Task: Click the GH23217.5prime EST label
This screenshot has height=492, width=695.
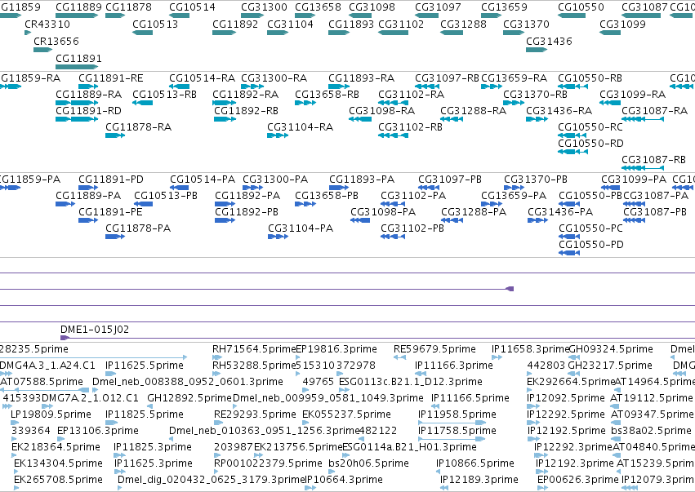Action: [x=610, y=366]
